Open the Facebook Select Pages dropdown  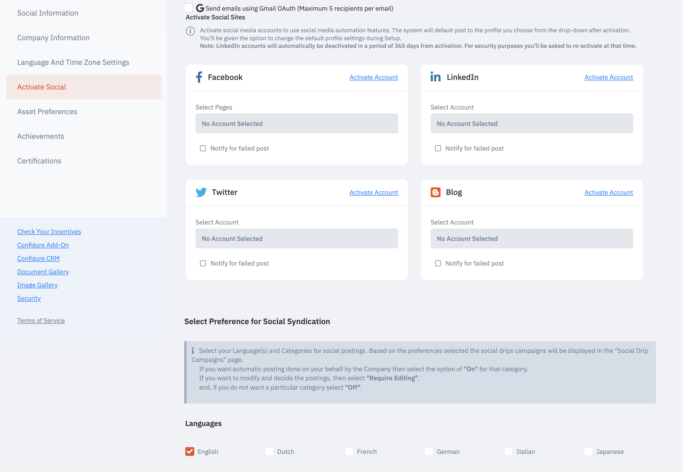296,124
